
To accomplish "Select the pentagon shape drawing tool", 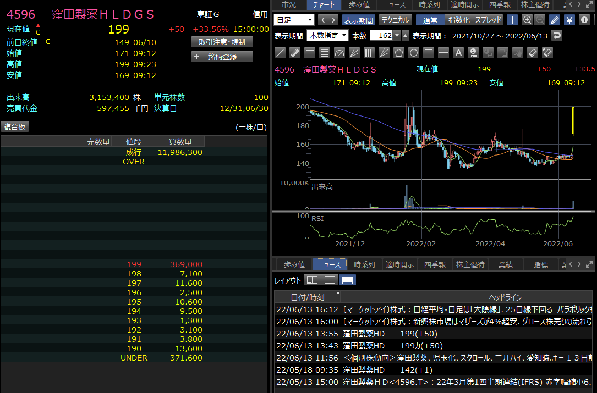I will 399,53.
